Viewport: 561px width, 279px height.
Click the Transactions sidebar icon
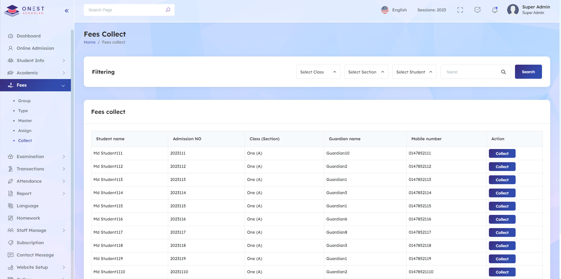(x=11, y=169)
